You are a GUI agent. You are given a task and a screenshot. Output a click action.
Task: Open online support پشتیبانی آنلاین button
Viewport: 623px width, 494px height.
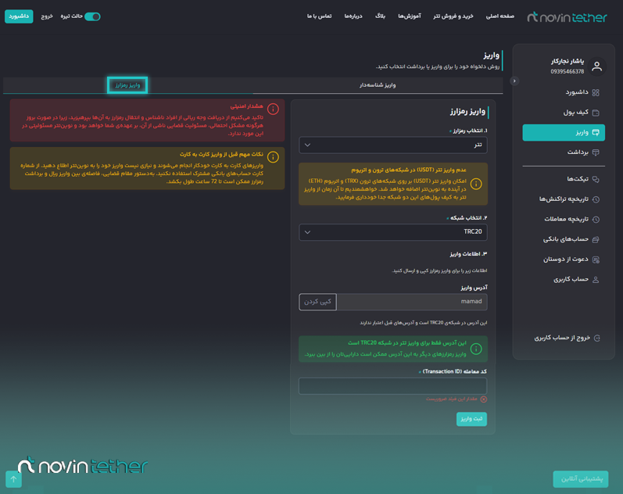tap(581, 479)
